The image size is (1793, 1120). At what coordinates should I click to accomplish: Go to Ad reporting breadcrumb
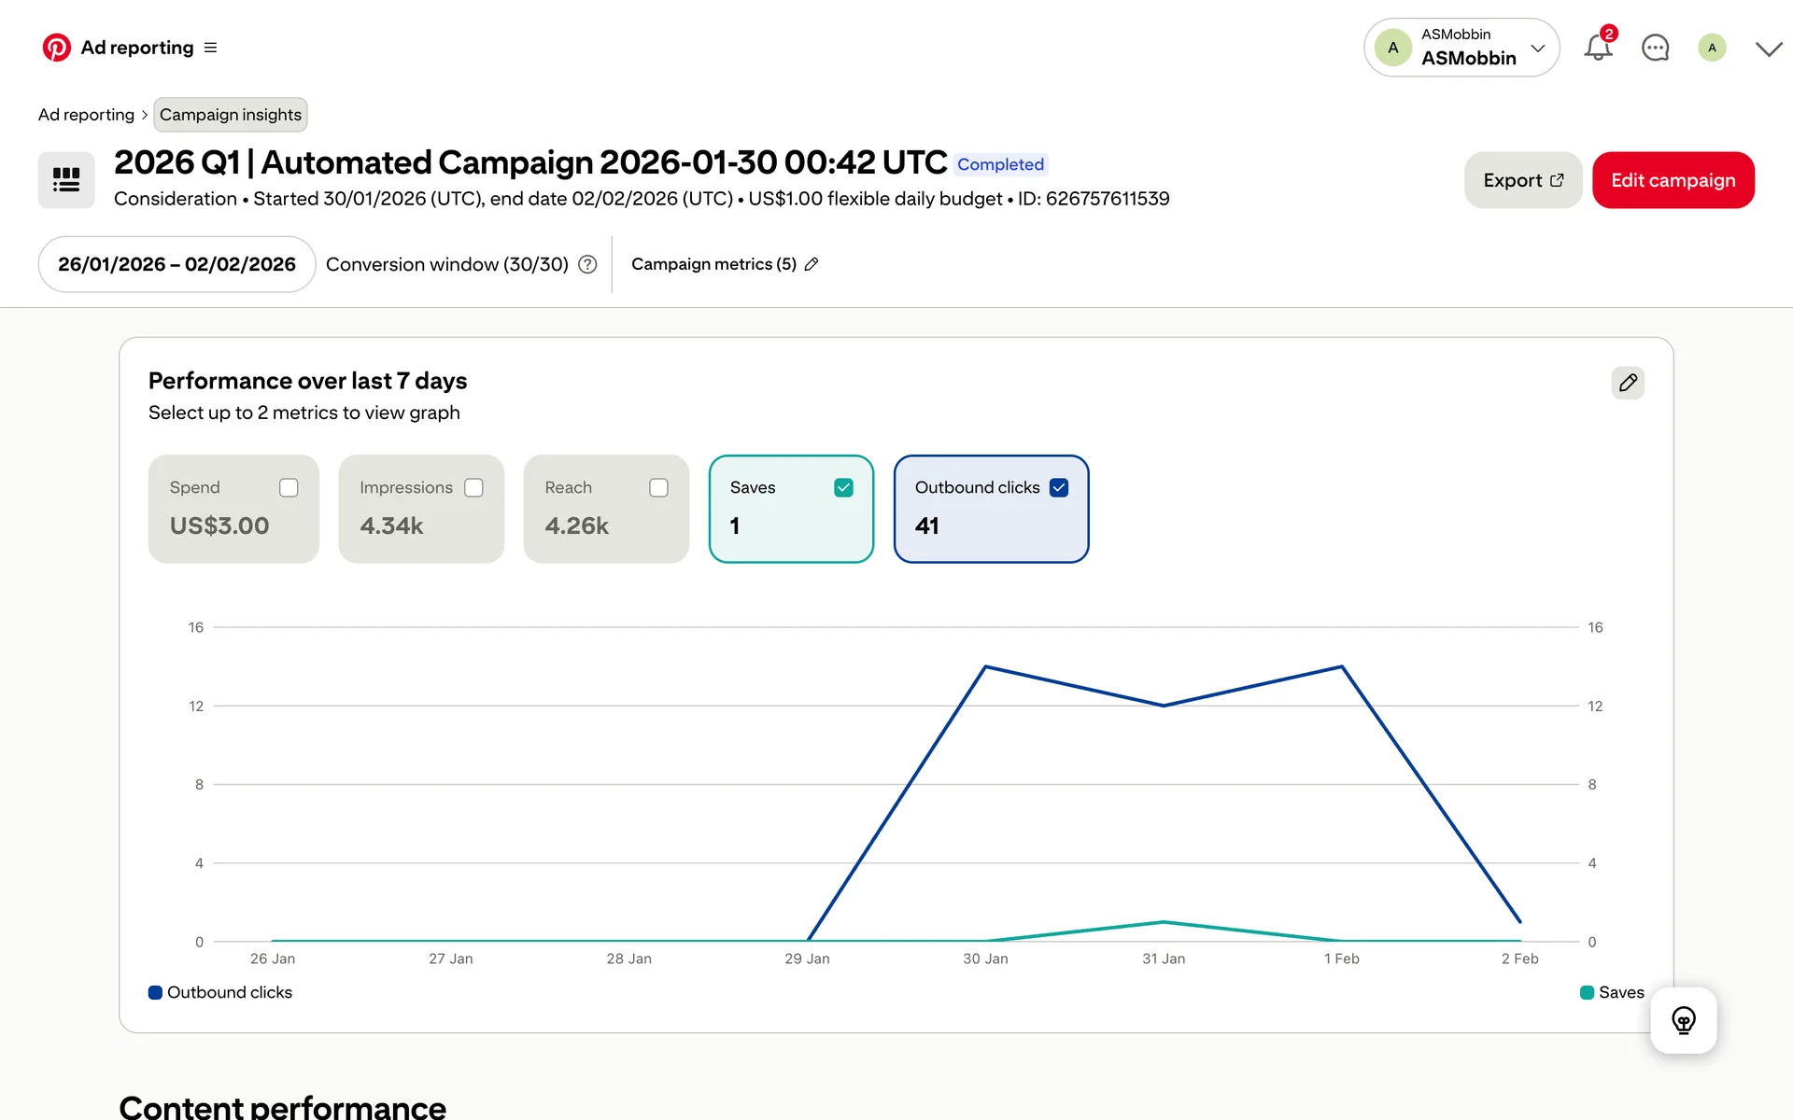tap(86, 115)
